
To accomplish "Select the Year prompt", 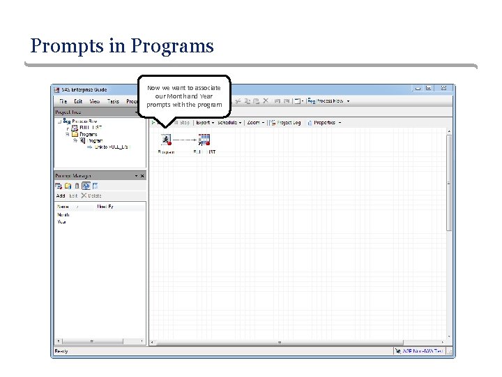I will pos(62,222).
